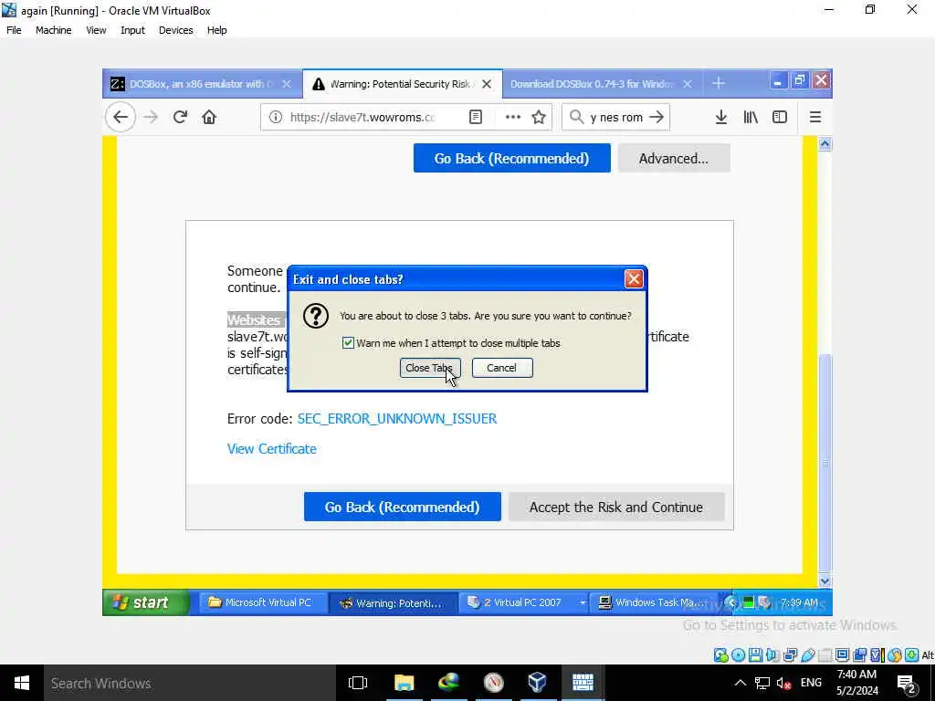This screenshot has height=701, width=935.
Task: Open a new tab with plus icon
Action: coord(719,83)
